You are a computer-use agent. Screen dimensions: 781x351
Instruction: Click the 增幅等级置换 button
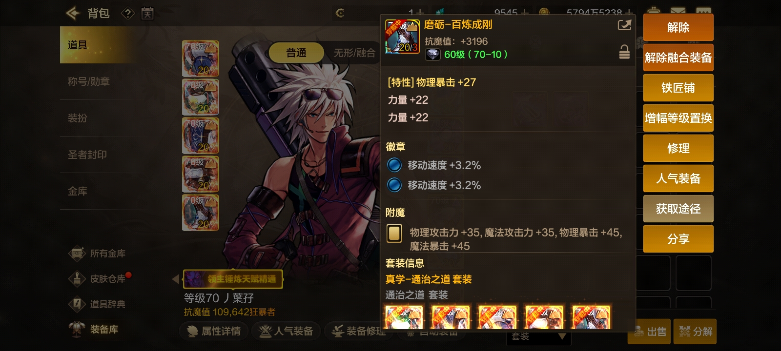coord(678,118)
